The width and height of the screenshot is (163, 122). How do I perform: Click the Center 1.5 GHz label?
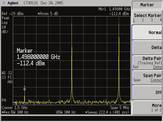pyautogui.click(x=15, y=108)
